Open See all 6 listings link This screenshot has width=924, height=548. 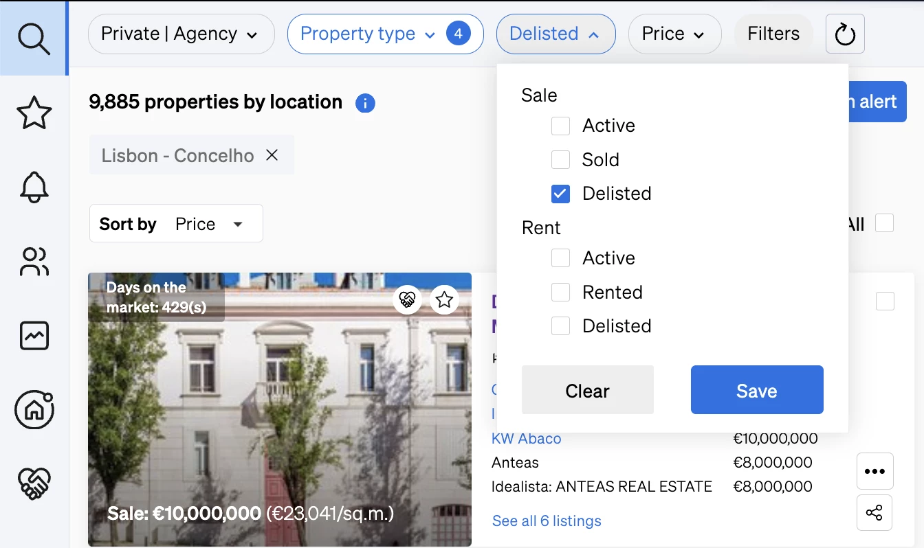[547, 521]
